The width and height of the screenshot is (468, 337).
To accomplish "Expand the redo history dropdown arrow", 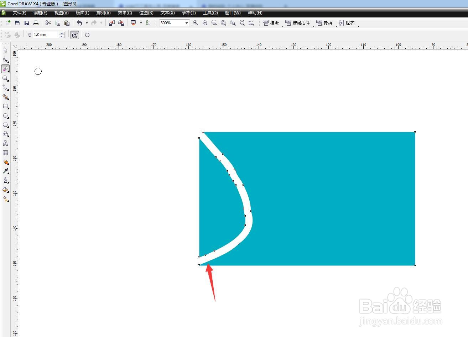I will [x=101, y=23].
